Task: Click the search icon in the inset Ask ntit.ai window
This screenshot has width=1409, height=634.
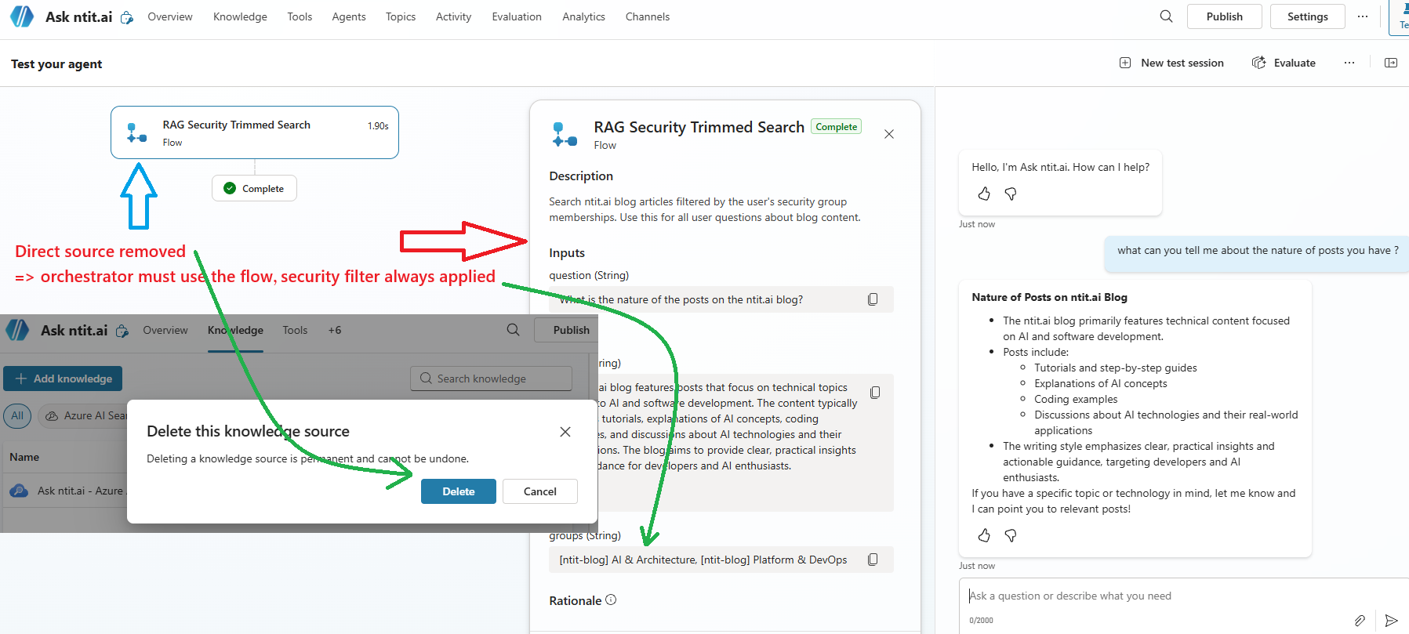Action: [x=513, y=330]
